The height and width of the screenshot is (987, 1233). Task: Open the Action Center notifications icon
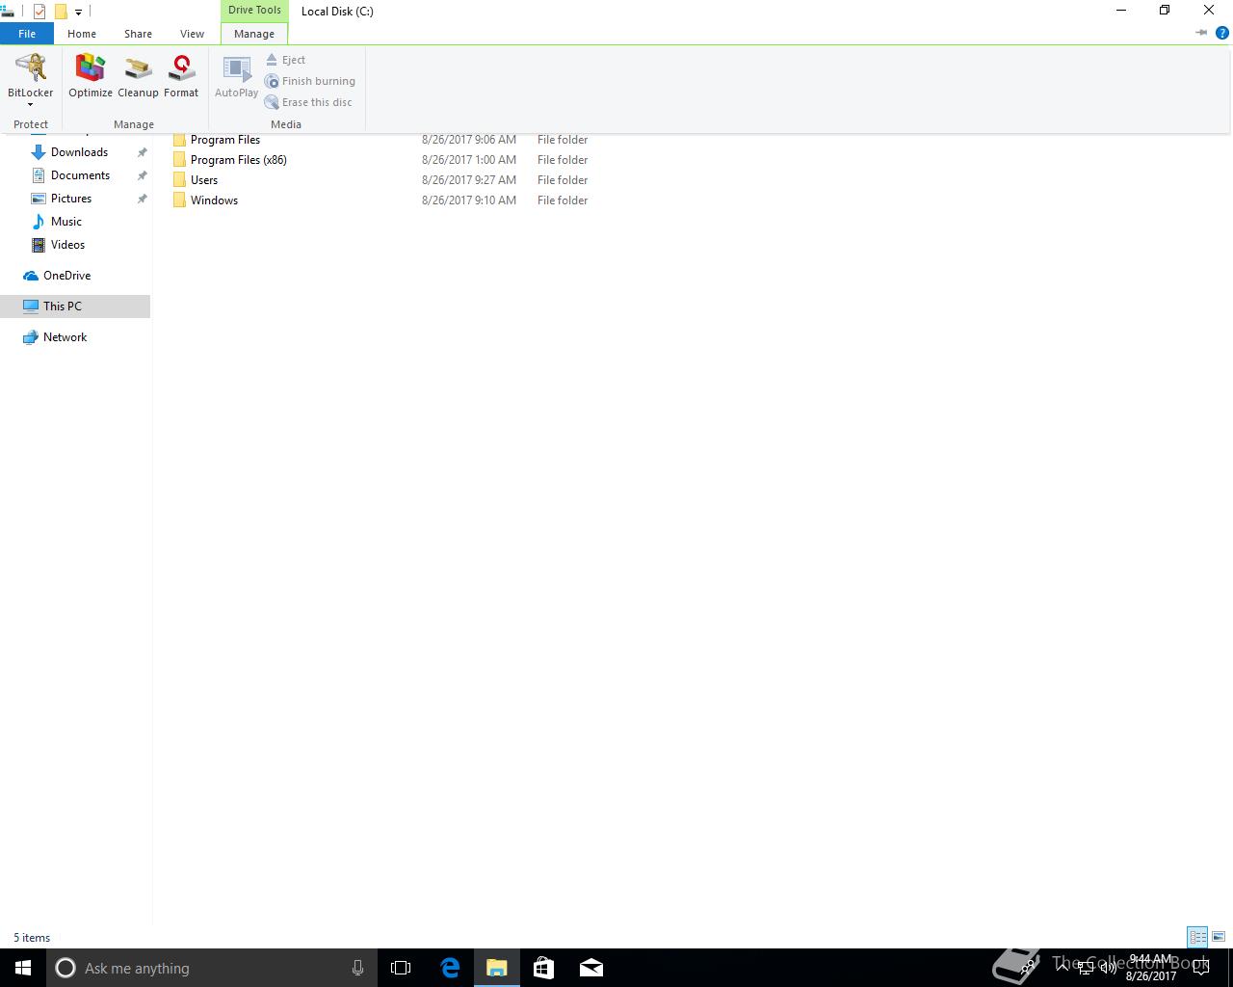(x=1201, y=968)
